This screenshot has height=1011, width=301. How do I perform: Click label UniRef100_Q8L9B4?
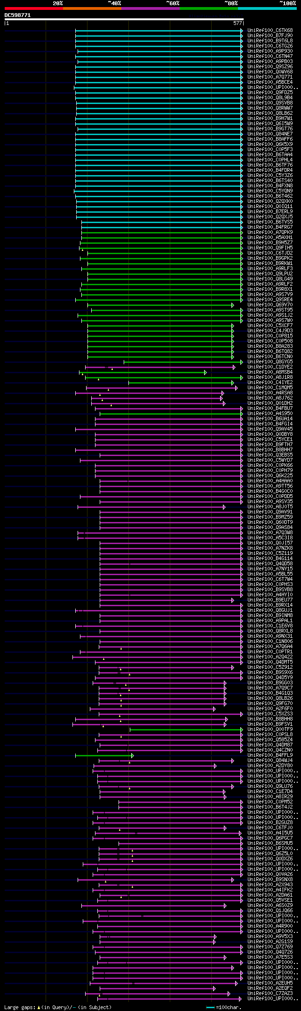[x=270, y=97]
